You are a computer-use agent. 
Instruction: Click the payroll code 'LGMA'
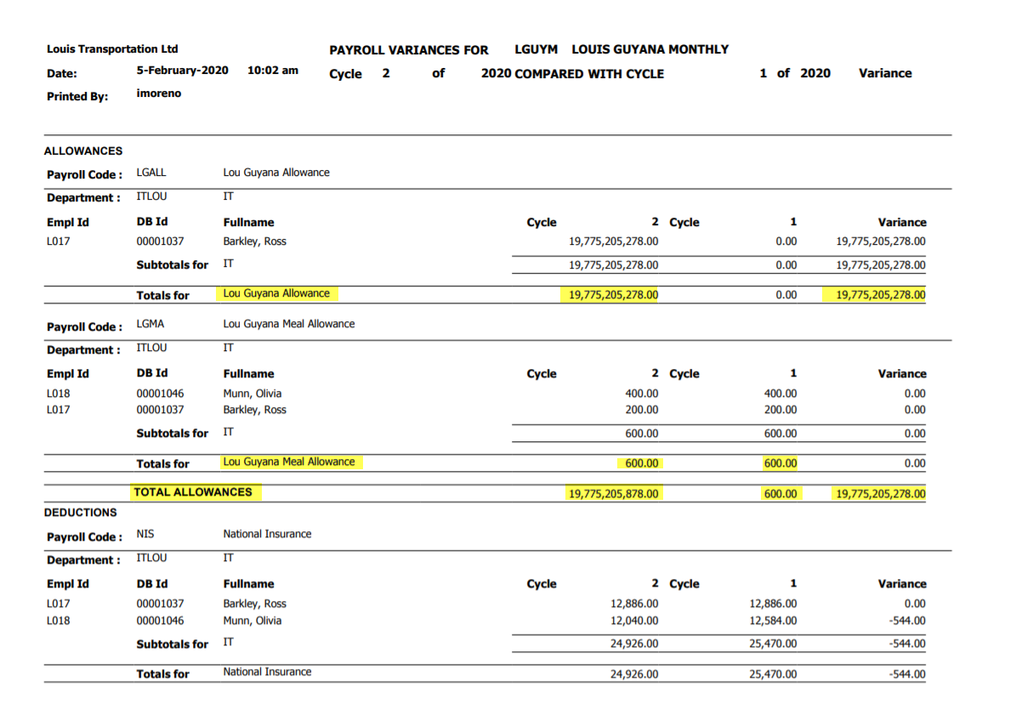[x=150, y=324]
